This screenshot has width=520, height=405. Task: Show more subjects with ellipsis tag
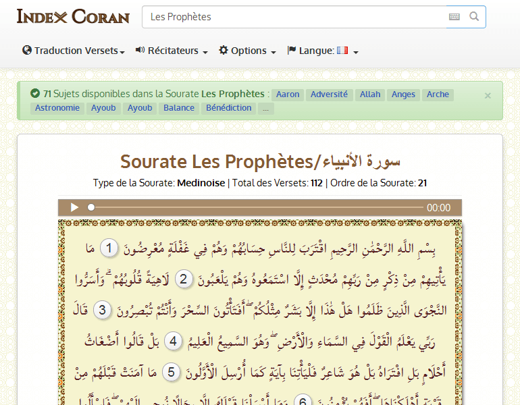[266, 108]
